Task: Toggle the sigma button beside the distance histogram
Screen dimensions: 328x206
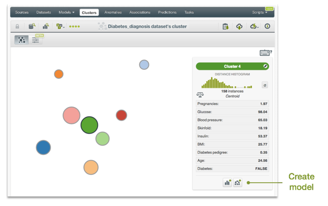Action: click(x=265, y=85)
